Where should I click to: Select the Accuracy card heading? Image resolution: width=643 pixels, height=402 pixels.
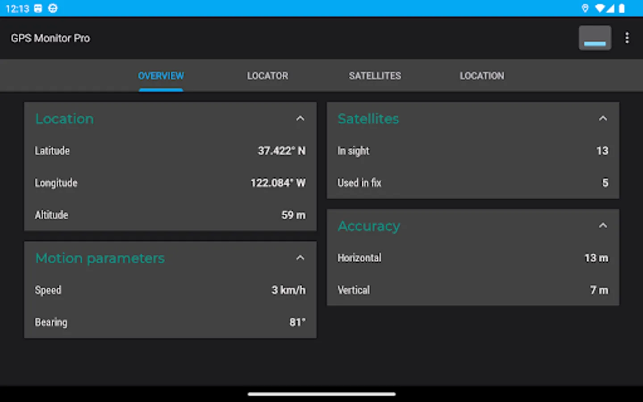[369, 226]
